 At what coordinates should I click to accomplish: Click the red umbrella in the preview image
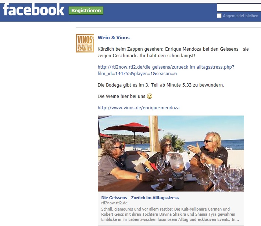tap(133, 127)
